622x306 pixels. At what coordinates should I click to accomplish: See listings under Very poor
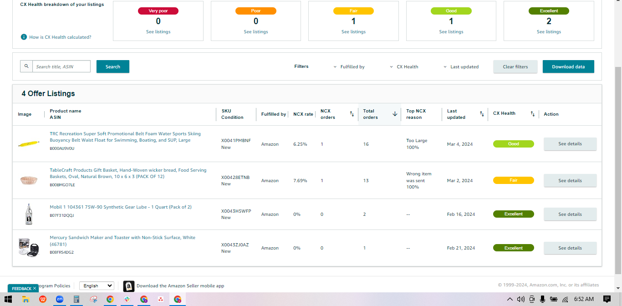click(x=158, y=32)
